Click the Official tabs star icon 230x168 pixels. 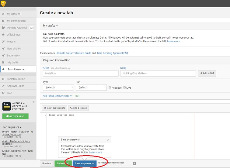click(3, 35)
